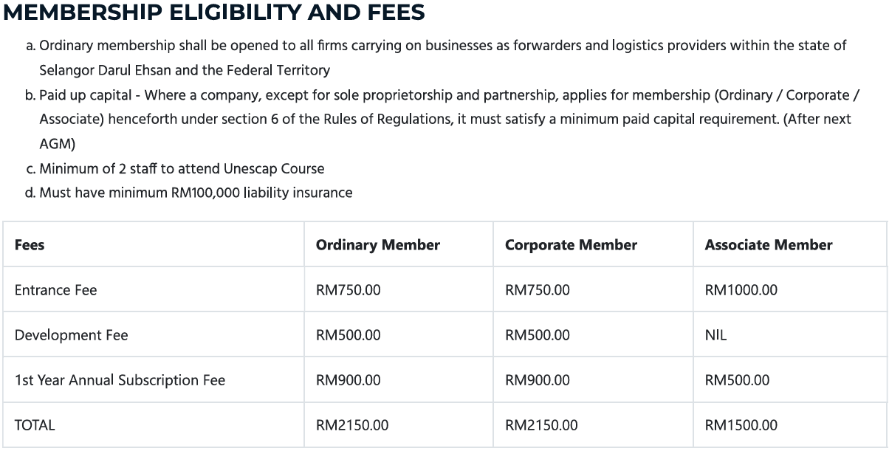Select Associate Member total RM1500.00
This screenshot has height=451, width=889.
tap(741, 425)
